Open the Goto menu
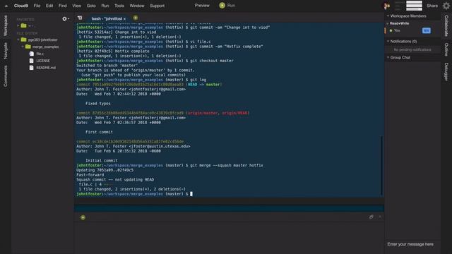The image size is (452, 254). [x=91, y=6]
